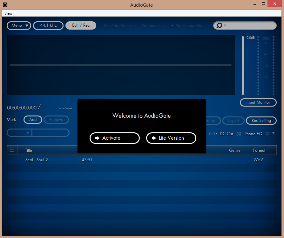The width and height of the screenshot is (284, 238).
Task: Open the sample rate 44.1 kHz selector
Action: [x=48, y=25]
